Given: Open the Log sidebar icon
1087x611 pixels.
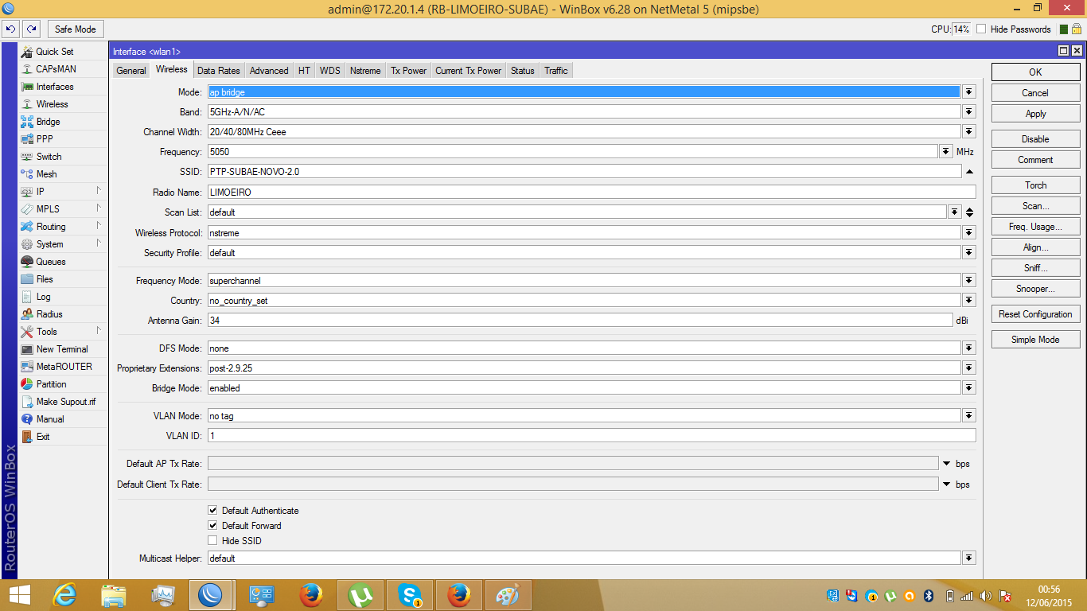Looking at the screenshot, I should [27, 297].
